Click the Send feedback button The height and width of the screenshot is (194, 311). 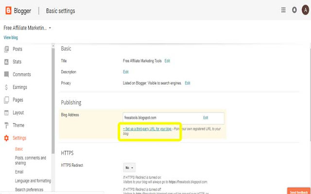pos(298,191)
